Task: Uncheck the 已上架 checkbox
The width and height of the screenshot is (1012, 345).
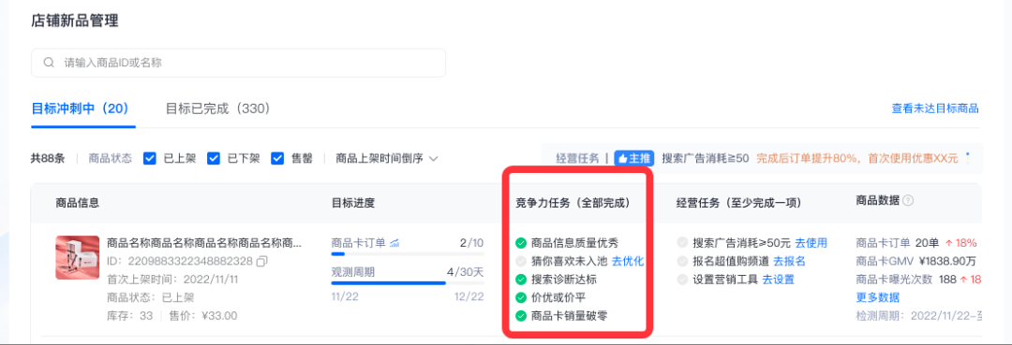Action: (150, 158)
